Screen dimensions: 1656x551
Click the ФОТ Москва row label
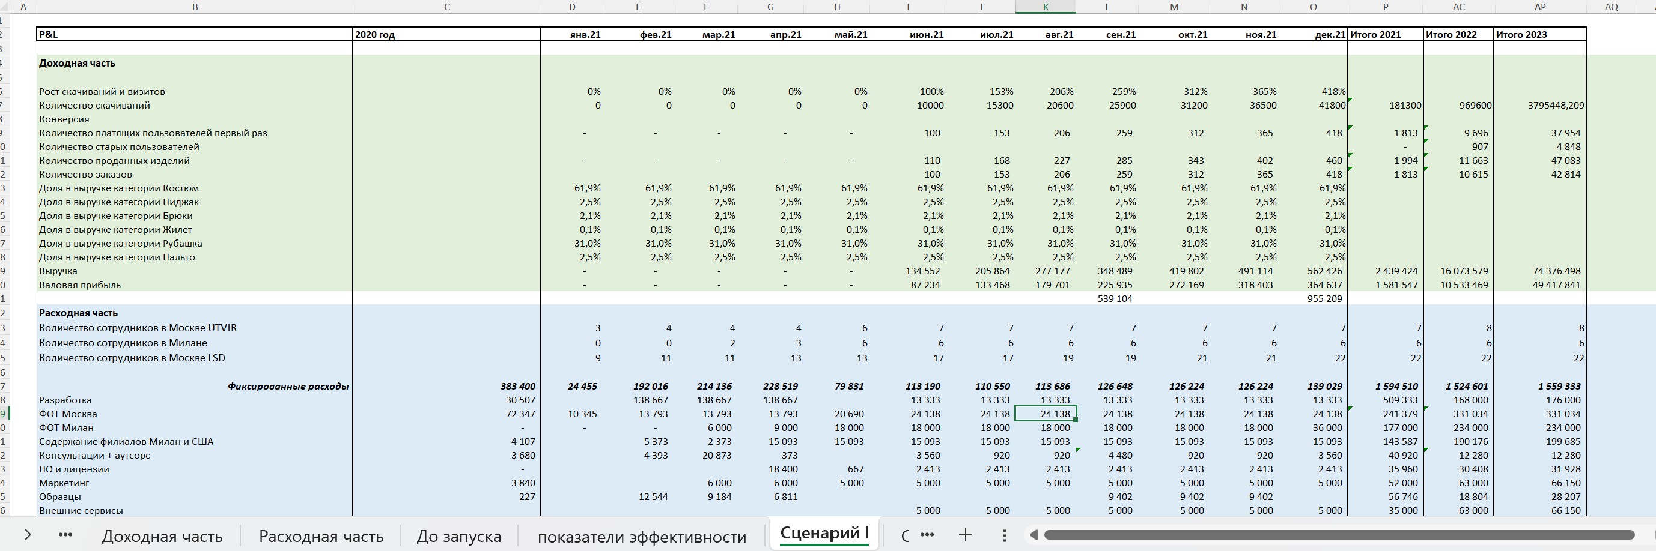tap(68, 414)
